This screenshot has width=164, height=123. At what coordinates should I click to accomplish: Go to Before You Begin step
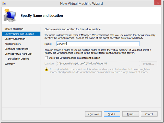point(14,29)
